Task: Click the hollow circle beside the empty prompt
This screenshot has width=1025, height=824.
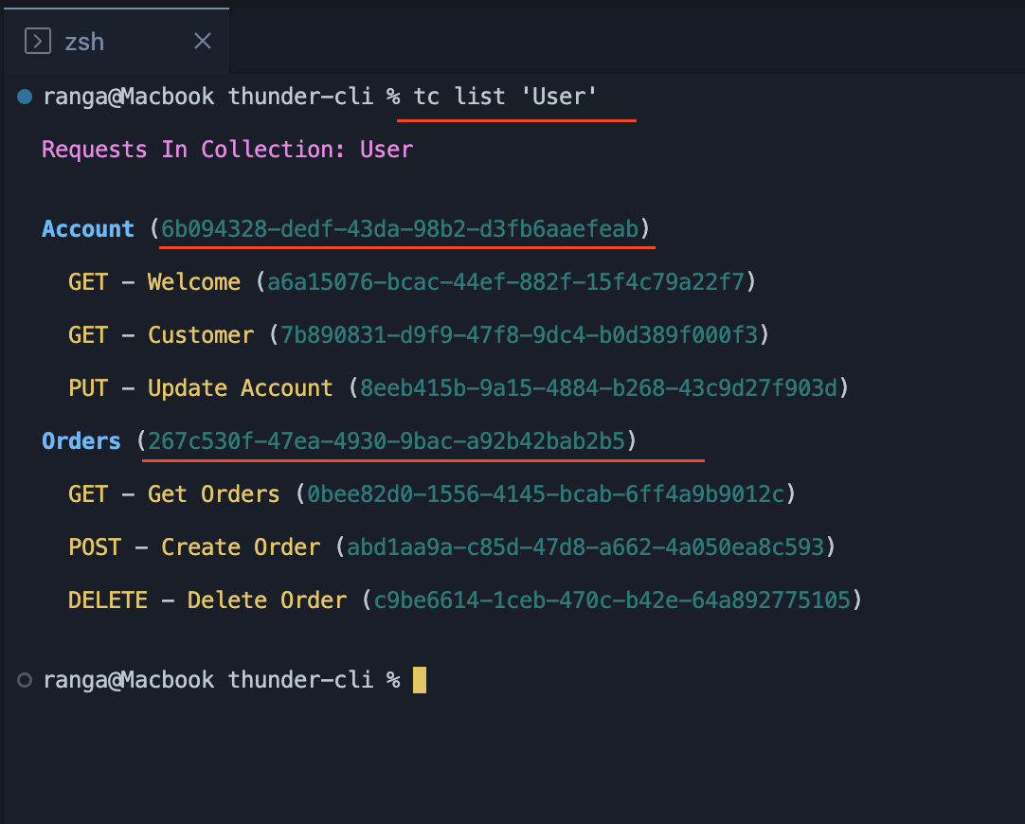Action: point(24,679)
